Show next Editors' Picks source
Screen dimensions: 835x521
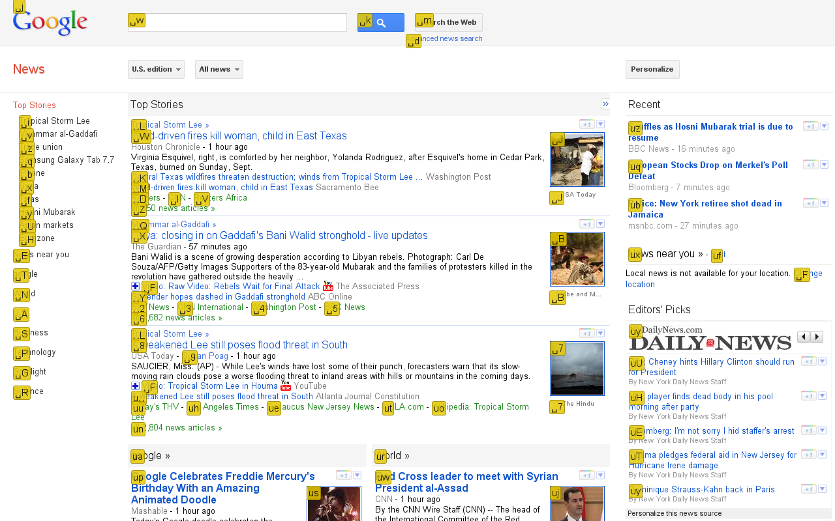coord(817,337)
